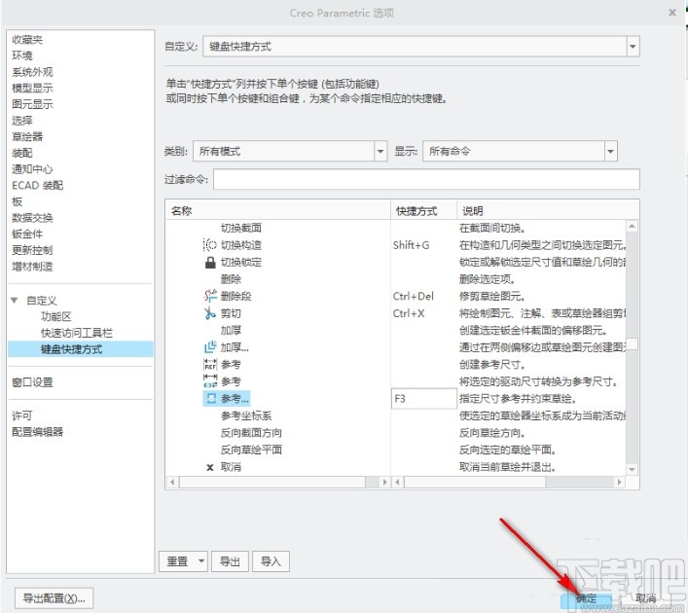Open 更新控制 options
688x613 pixels.
[32, 250]
